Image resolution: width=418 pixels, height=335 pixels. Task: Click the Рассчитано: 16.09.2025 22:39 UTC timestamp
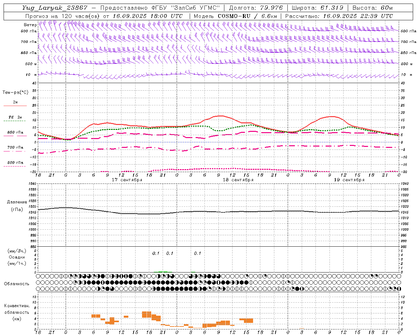[339, 16]
